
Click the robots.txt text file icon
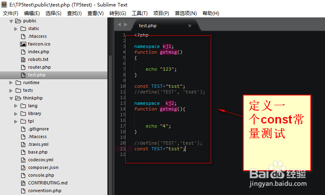click(x=23, y=60)
